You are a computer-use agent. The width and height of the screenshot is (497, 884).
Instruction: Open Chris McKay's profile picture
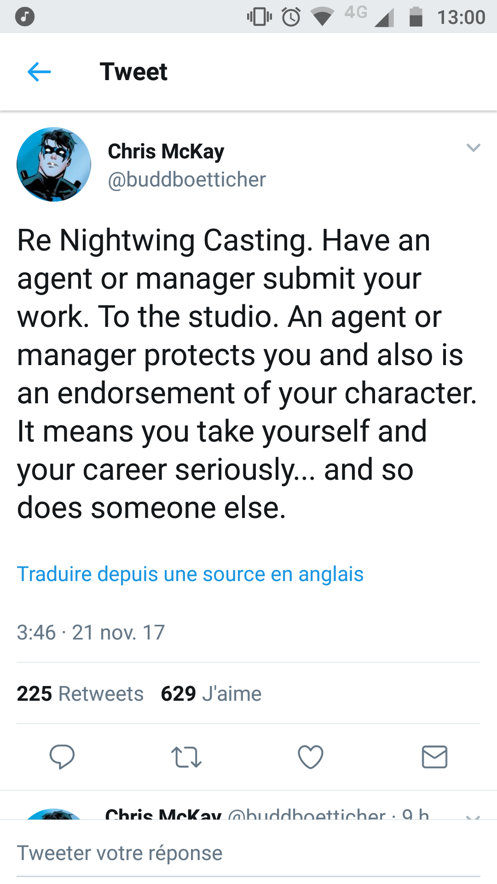(54, 164)
